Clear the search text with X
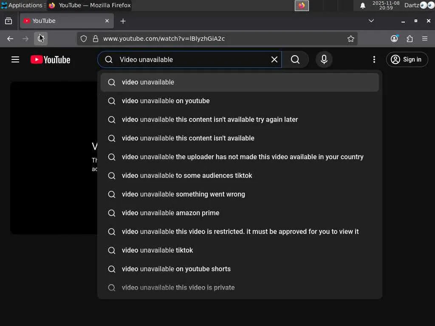Viewport: 435px width, 326px height. (x=274, y=60)
